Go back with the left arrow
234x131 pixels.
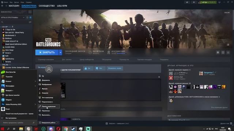[2, 6]
